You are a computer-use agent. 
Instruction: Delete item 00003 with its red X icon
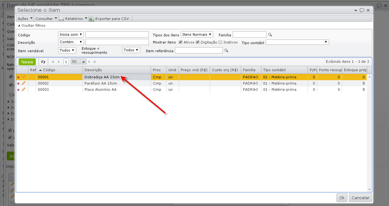click(x=18, y=90)
